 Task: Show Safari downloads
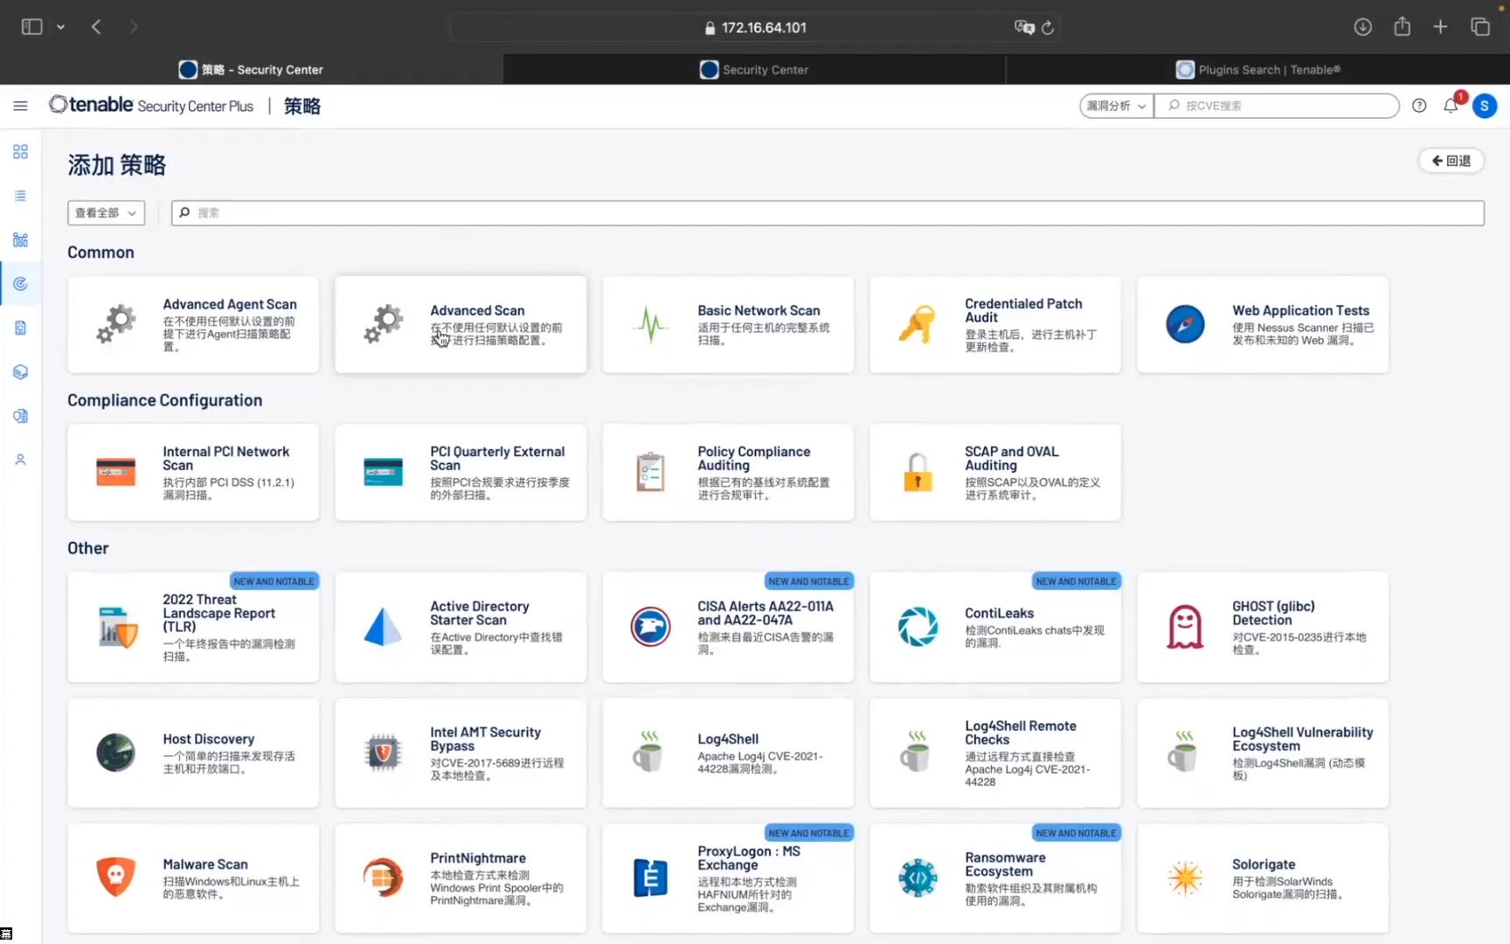(1362, 27)
